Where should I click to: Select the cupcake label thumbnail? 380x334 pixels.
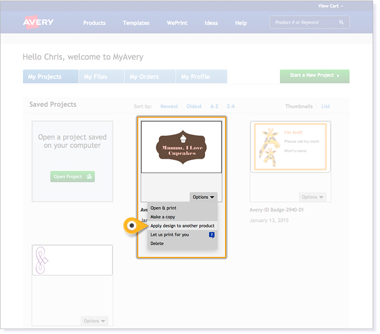pos(182,147)
